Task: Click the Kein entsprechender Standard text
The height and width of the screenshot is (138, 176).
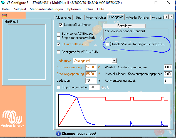Action: [x=125, y=31]
